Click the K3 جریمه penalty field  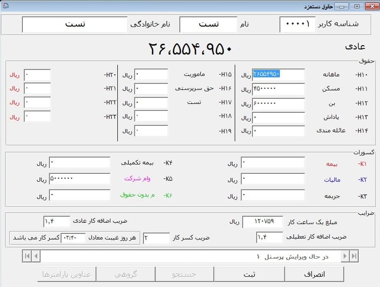pyautogui.click(x=273, y=195)
